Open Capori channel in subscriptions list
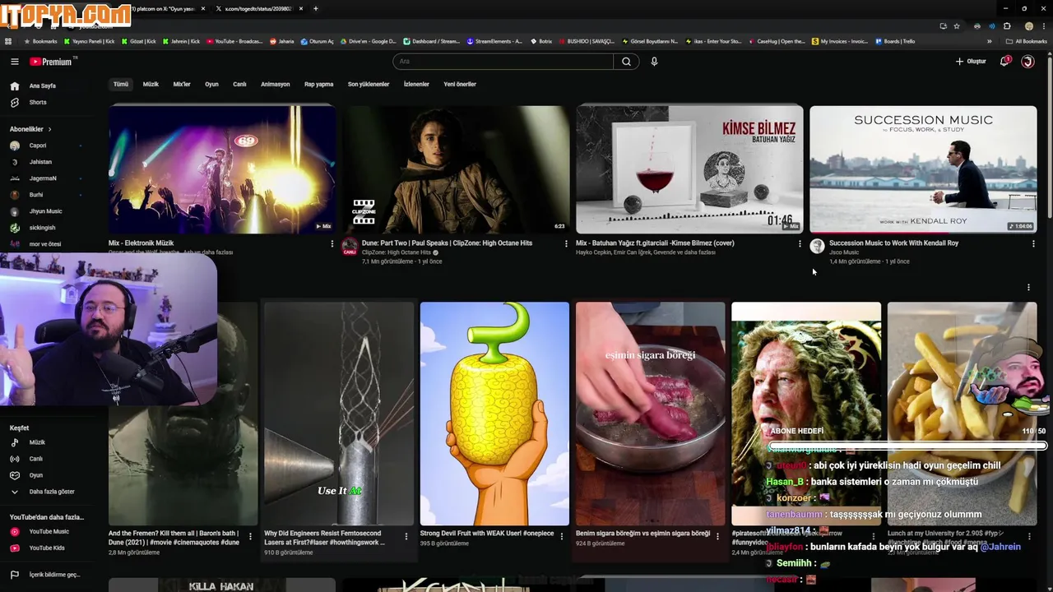 (x=37, y=146)
